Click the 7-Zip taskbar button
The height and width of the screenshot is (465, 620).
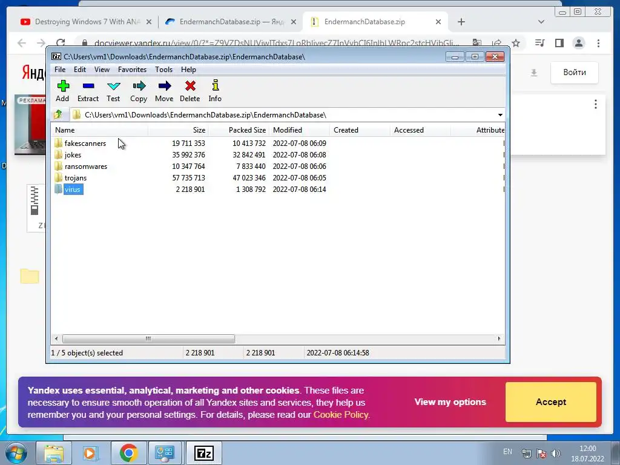(x=203, y=453)
